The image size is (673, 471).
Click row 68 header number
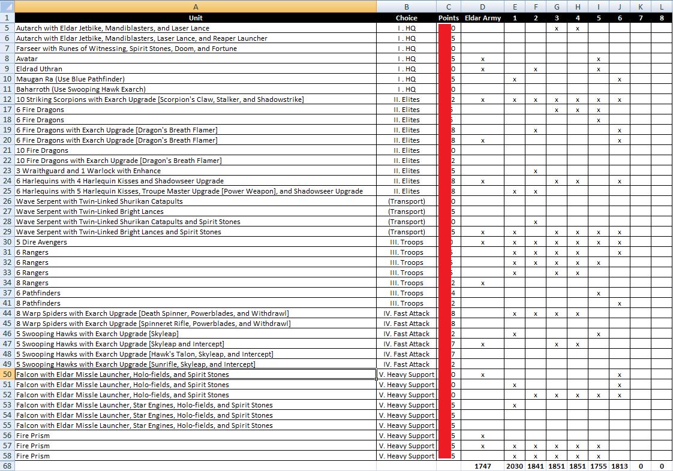[x=7, y=466]
